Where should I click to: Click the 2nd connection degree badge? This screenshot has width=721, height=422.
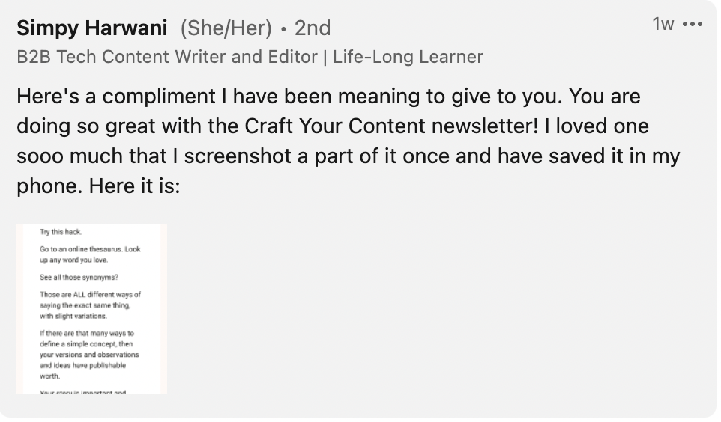[x=312, y=28]
